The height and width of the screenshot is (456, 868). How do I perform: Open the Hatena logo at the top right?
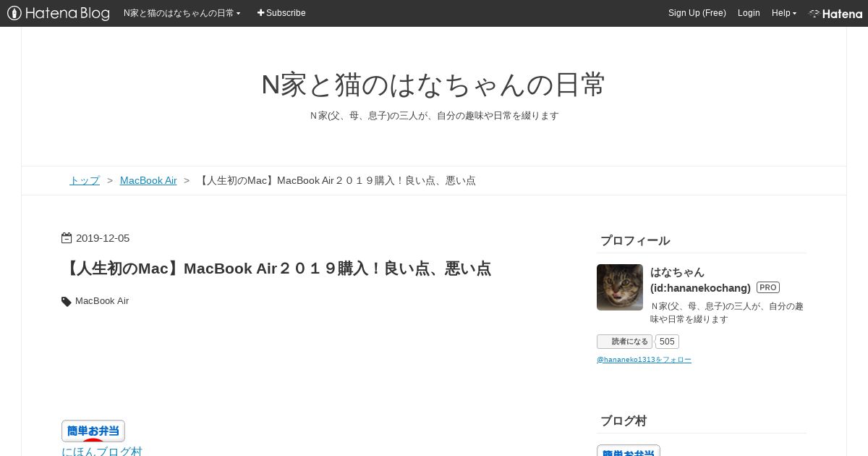click(x=835, y=13)
